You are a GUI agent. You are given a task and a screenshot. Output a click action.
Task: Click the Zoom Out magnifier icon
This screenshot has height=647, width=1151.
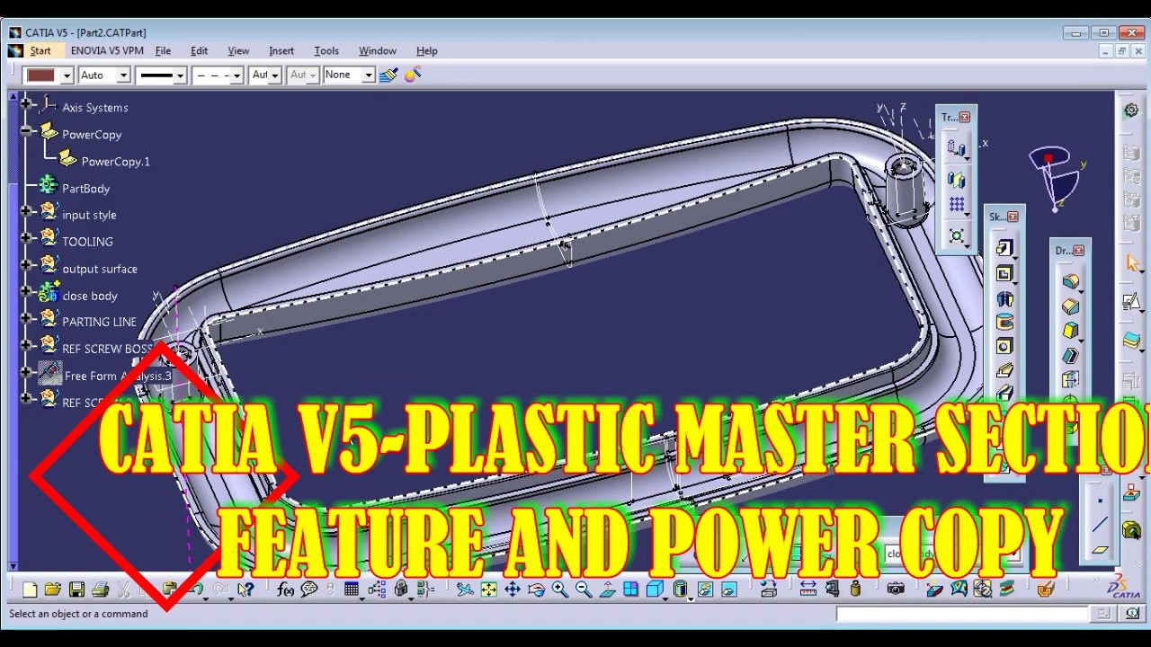pyautogui.click(x=584, y=589)
